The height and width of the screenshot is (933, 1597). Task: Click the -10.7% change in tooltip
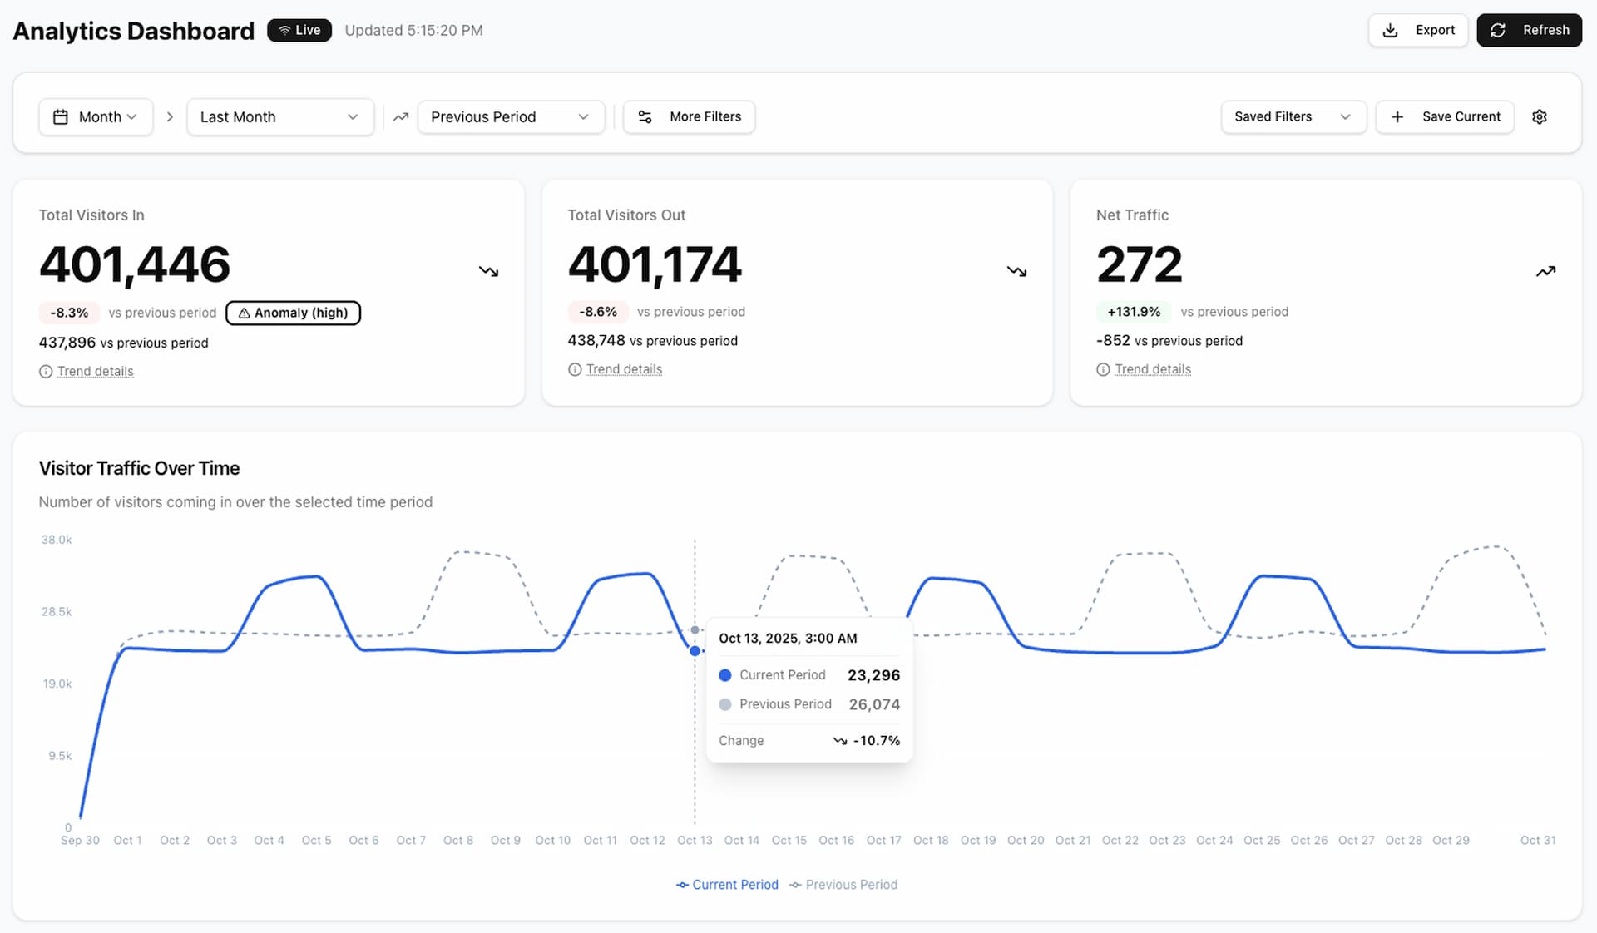pyautogui.click(x=877, y=741)
